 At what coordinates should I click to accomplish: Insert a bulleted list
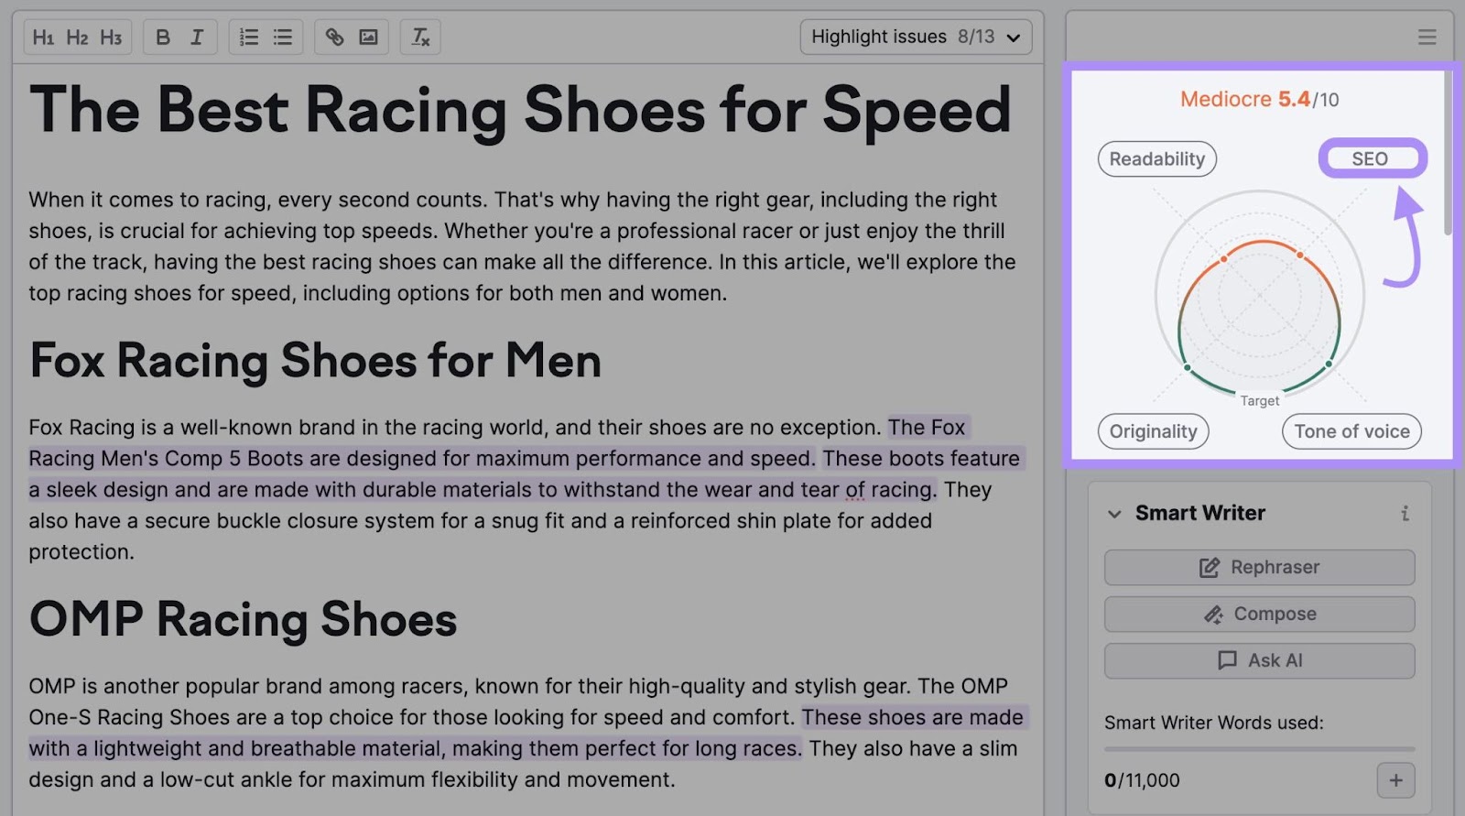coord(283,38)
